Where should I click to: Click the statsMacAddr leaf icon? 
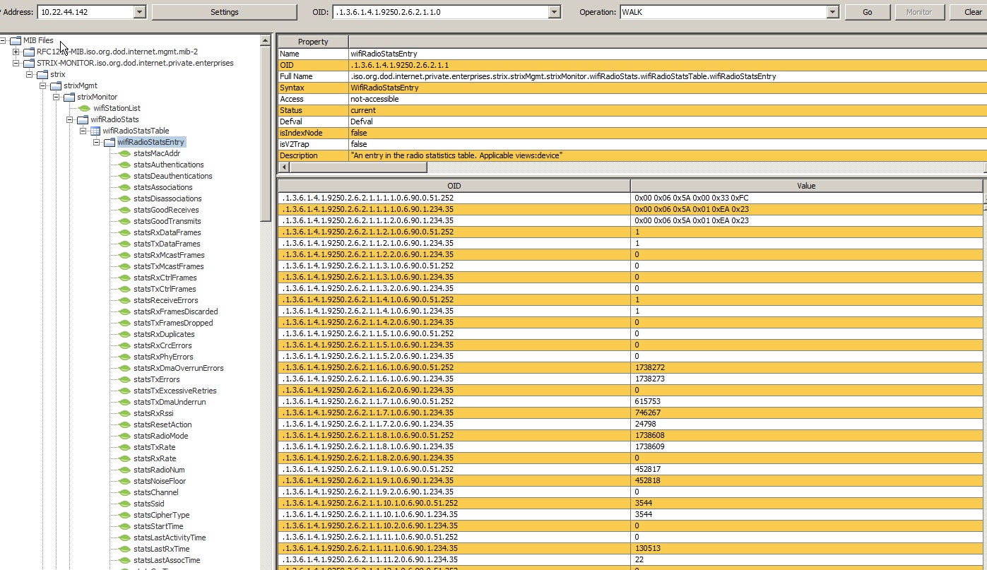124,153
